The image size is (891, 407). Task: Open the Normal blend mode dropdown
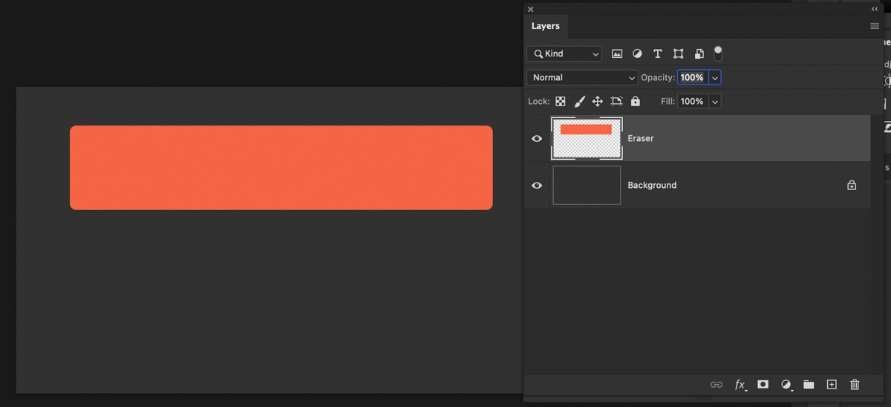[582, 77]
